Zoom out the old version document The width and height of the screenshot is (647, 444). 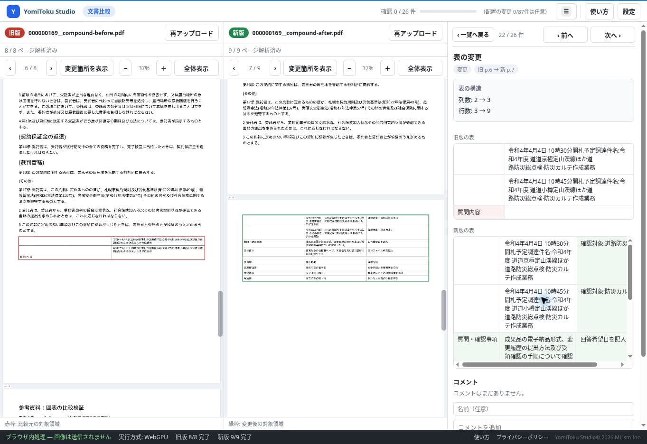[125, 68]
